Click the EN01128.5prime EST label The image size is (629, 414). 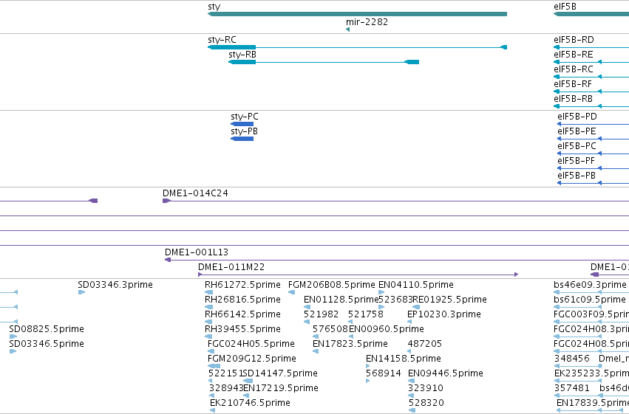coord(341,300)
